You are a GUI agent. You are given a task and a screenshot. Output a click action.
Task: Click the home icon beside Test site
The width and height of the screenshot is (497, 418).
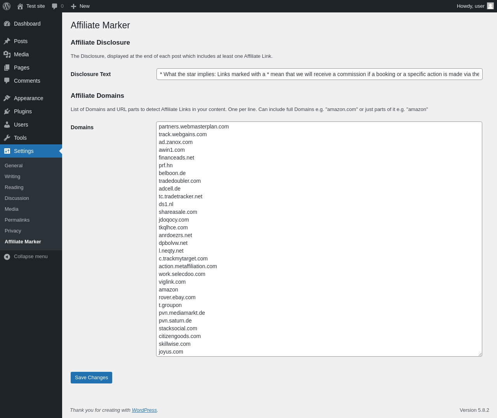(20, 6)
